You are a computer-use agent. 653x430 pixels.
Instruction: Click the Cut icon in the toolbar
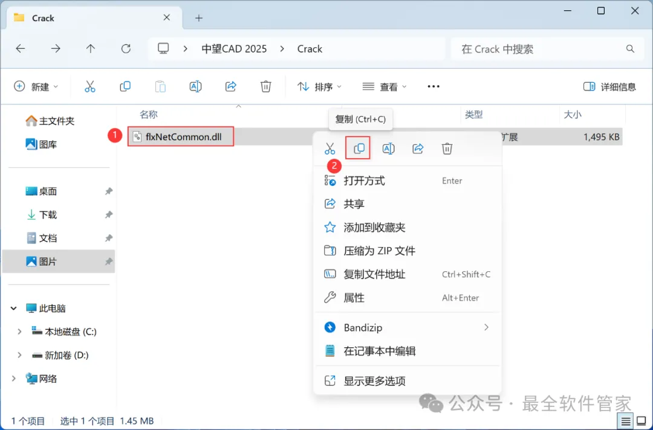[90, 86]
